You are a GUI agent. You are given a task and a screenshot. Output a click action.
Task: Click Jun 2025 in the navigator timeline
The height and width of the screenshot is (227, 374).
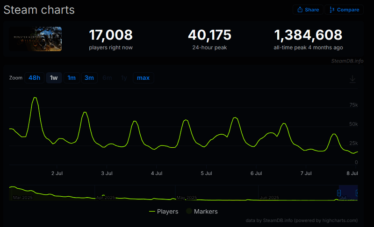(x=269, y=198)
